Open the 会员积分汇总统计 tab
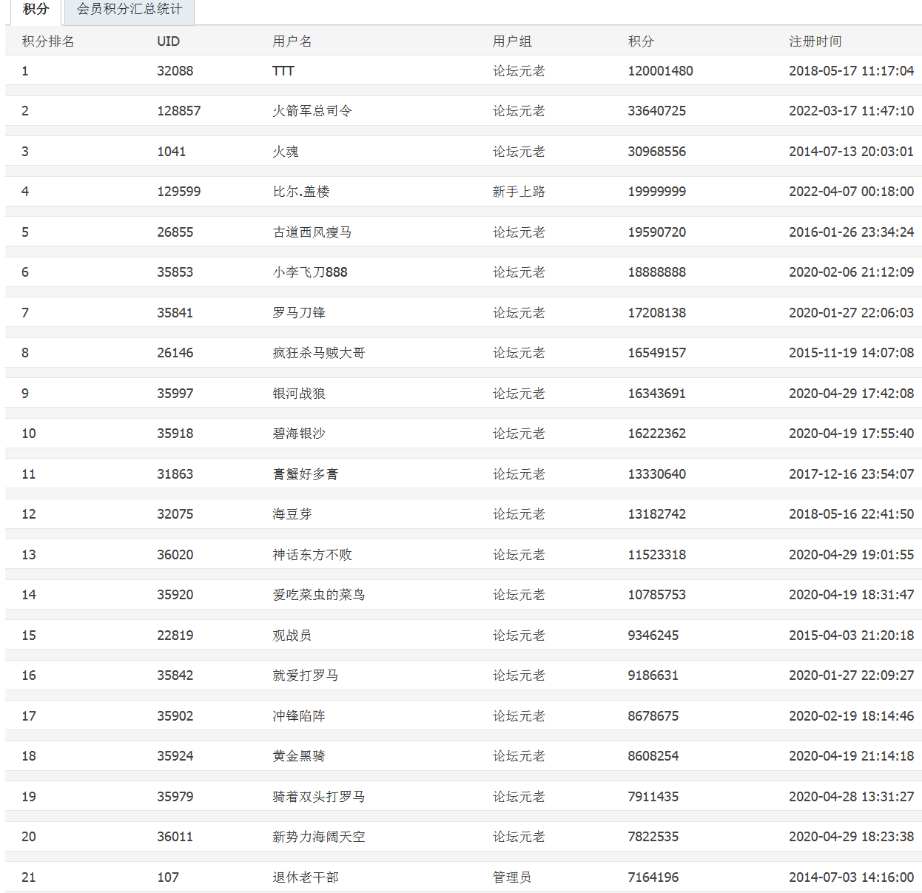 click(129, 10)
